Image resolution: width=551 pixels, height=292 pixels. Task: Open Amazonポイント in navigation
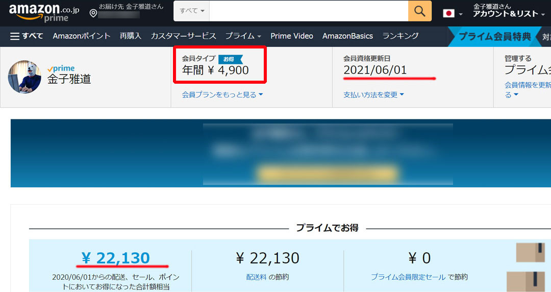[x=82, y=36]
